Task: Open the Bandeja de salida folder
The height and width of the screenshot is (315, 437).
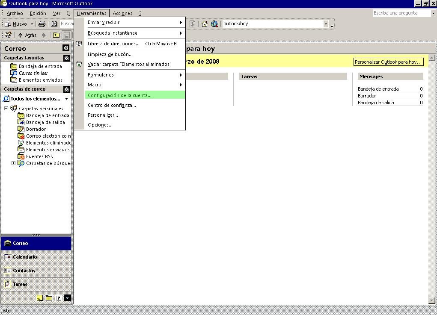Action: 45,122
